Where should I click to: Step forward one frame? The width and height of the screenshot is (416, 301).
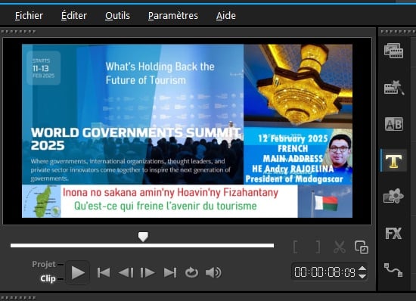pos(147,272)
